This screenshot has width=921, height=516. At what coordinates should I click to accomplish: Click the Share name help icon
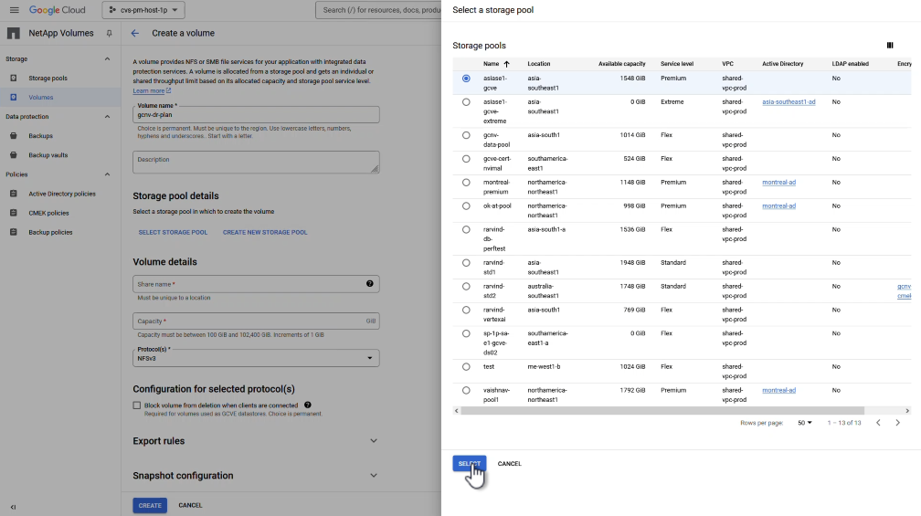pyautogui.click(x=370, y=284)
